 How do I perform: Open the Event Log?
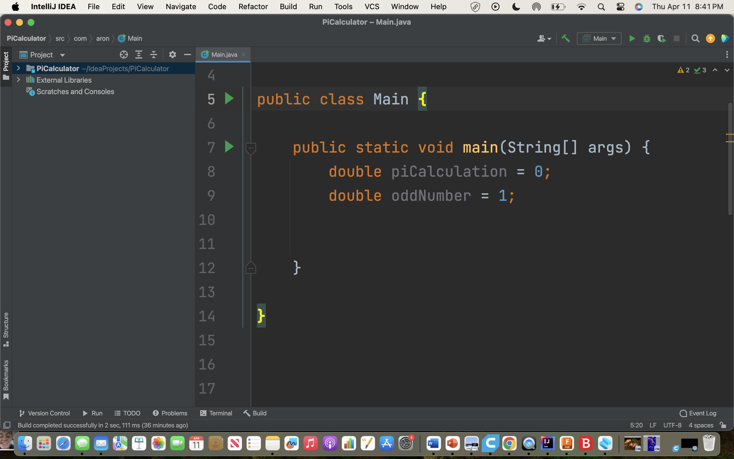tap(697, 413)
